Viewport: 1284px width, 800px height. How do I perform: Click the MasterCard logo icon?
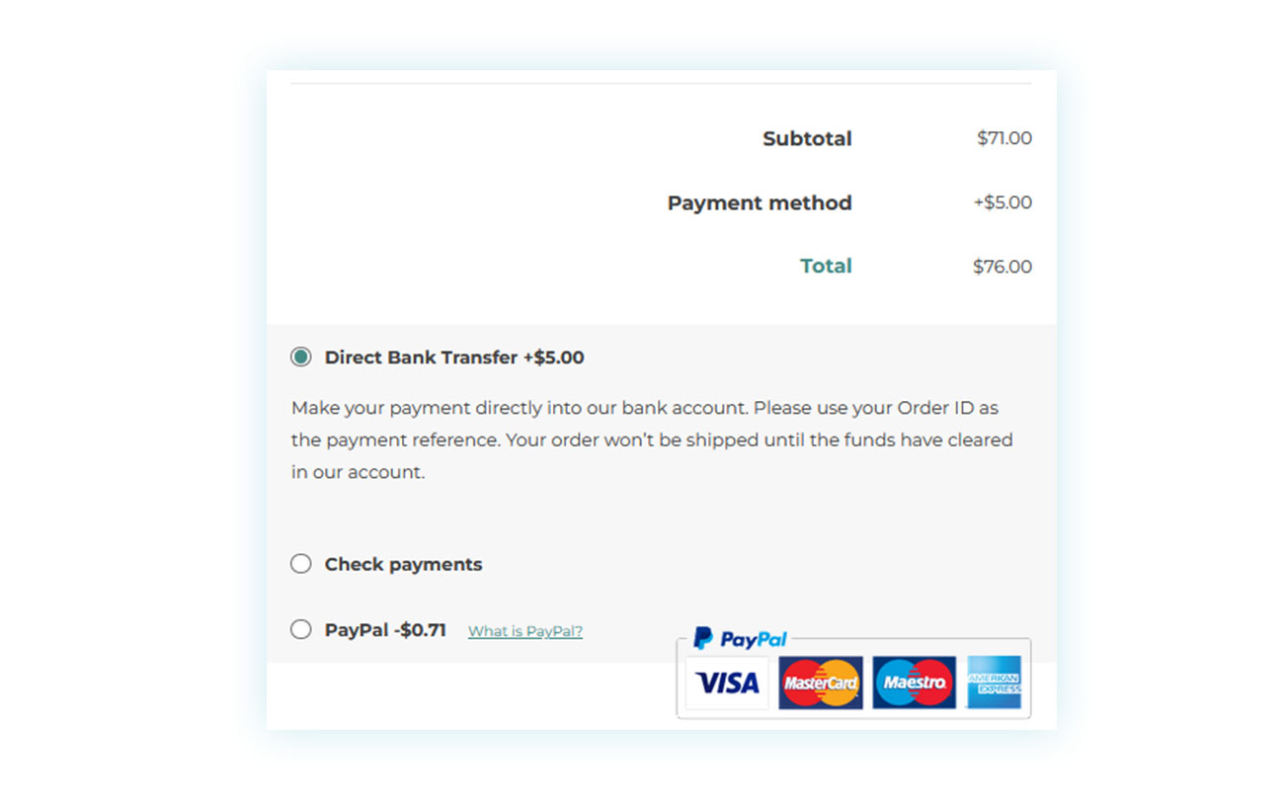pyautogui.click(x=821, y=682)
